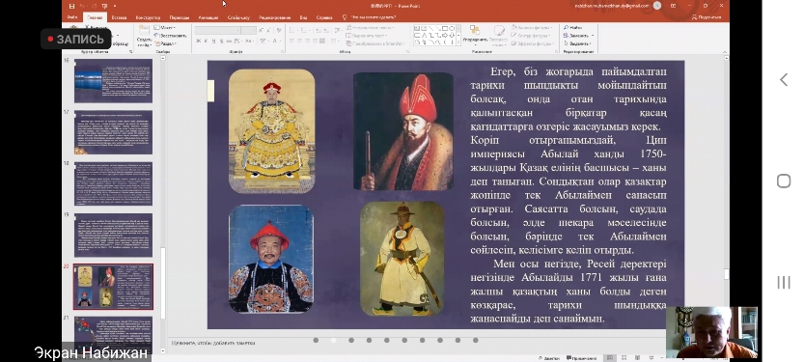Expand the shapes gallery more button
The width and height of the screenshot is (804, 362).
[457, 43]
